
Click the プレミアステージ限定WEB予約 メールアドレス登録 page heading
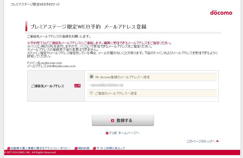tap(88, 27)
